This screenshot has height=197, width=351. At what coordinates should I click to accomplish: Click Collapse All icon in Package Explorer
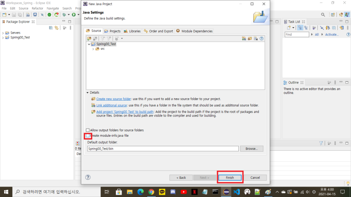click(51, 28)
